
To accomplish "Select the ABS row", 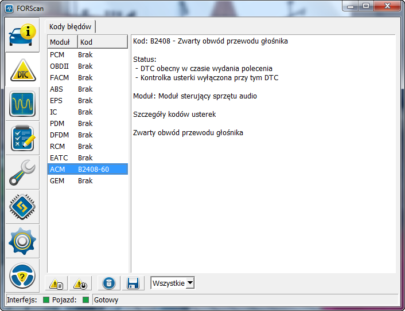I will click(x=88, y=89).
